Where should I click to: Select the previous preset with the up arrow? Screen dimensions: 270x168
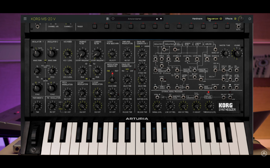click(157, 19)
